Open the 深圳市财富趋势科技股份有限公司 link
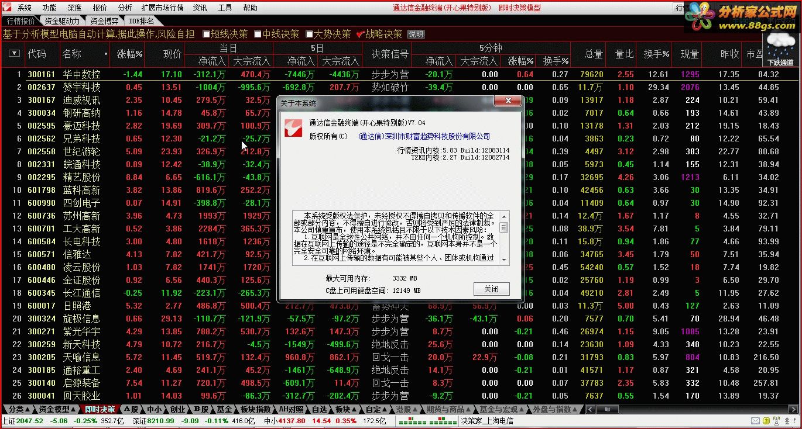 coord(424,136)
